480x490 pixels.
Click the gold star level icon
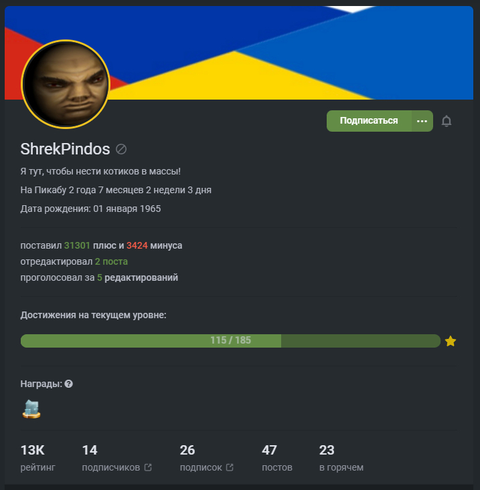[451, 341]
